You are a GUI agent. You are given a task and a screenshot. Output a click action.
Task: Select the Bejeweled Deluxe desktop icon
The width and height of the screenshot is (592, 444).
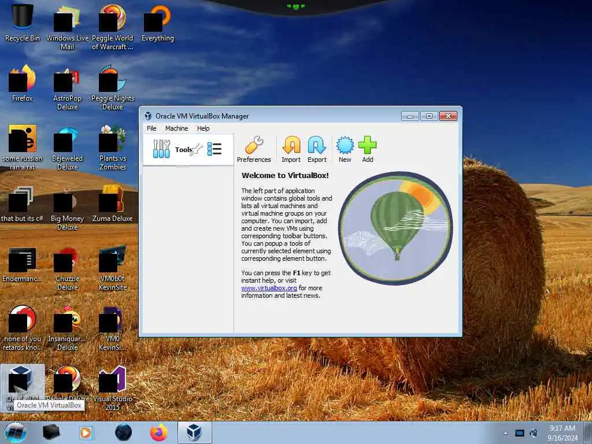coord(67,147)
